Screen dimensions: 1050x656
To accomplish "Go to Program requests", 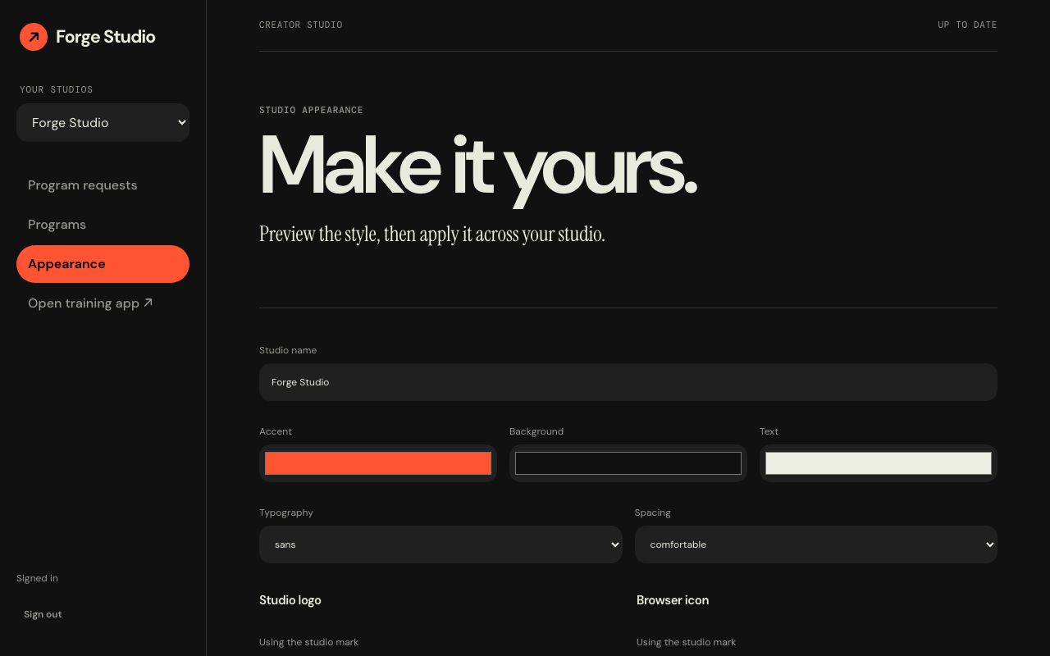I will coord(103,185).
